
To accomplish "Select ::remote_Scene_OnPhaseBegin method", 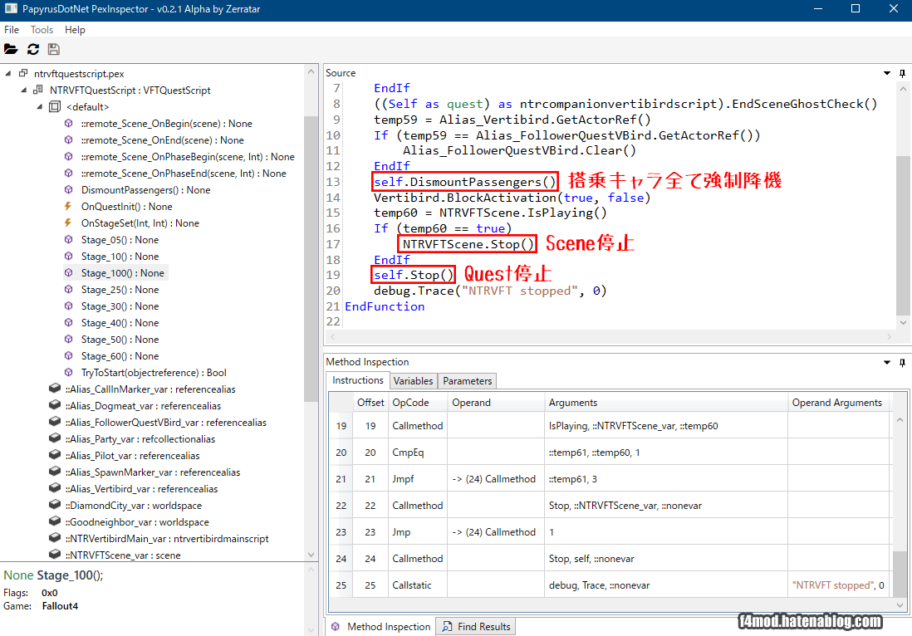I will (188, 157).
